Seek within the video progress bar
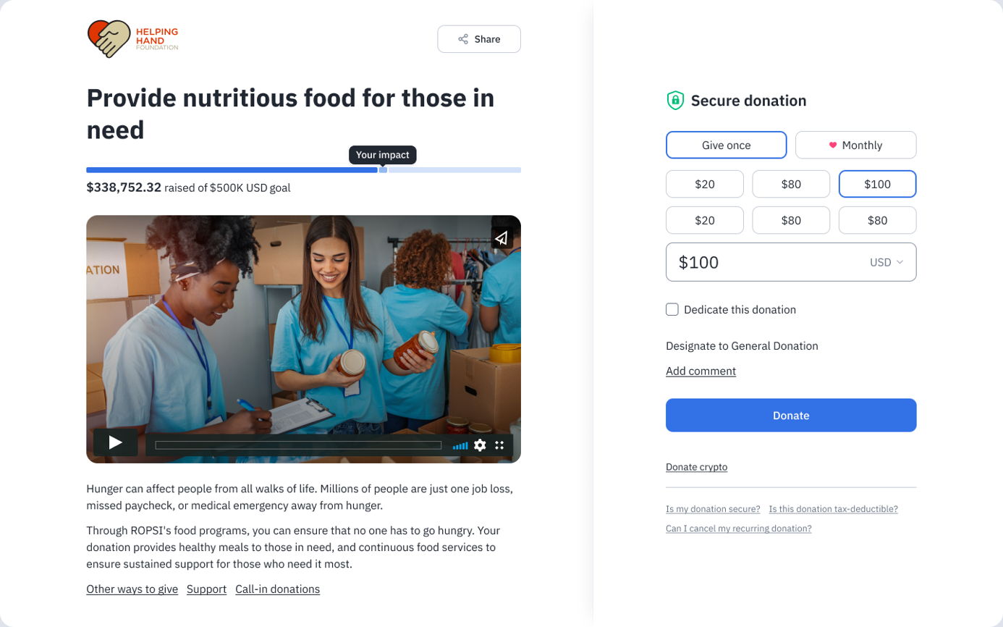Image resolution: width=1003 pixels, height=627 pixels. [298, 445]
